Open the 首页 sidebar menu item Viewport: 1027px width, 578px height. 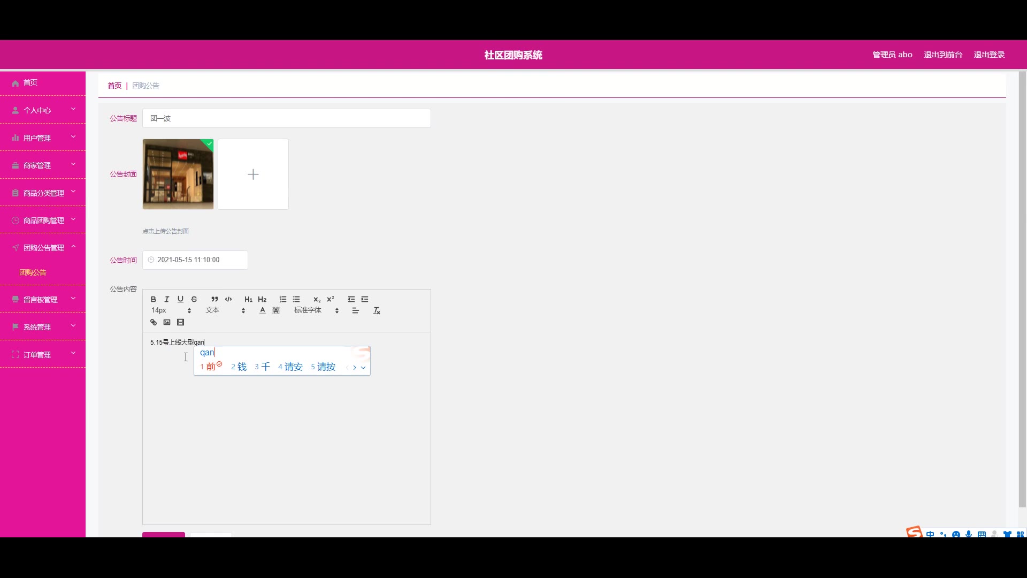(30, 82)
